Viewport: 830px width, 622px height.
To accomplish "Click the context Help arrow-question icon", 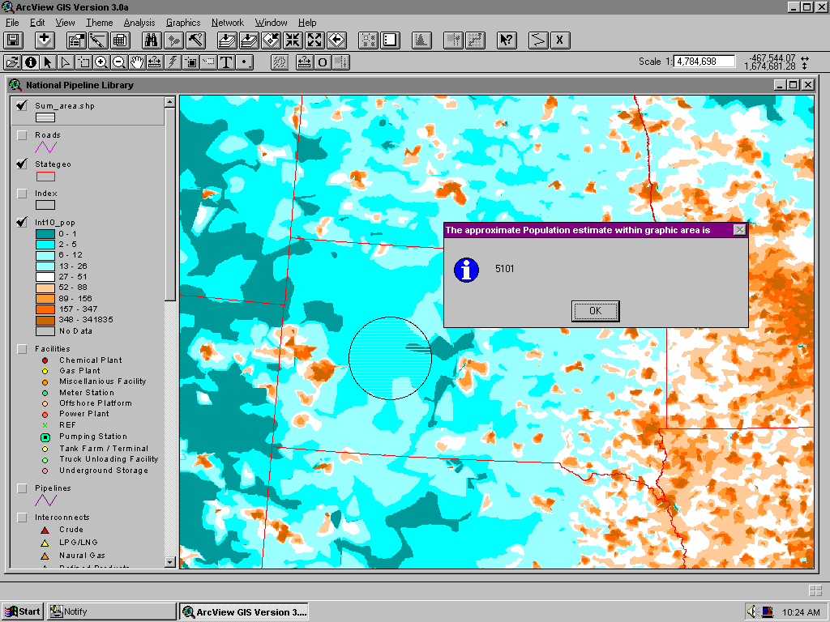I will (x=507, y=40).
